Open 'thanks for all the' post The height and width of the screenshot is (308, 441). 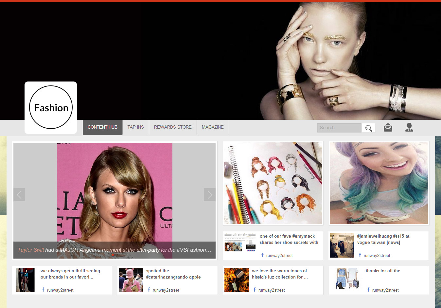pyautogui.click(x=383, y=271)
